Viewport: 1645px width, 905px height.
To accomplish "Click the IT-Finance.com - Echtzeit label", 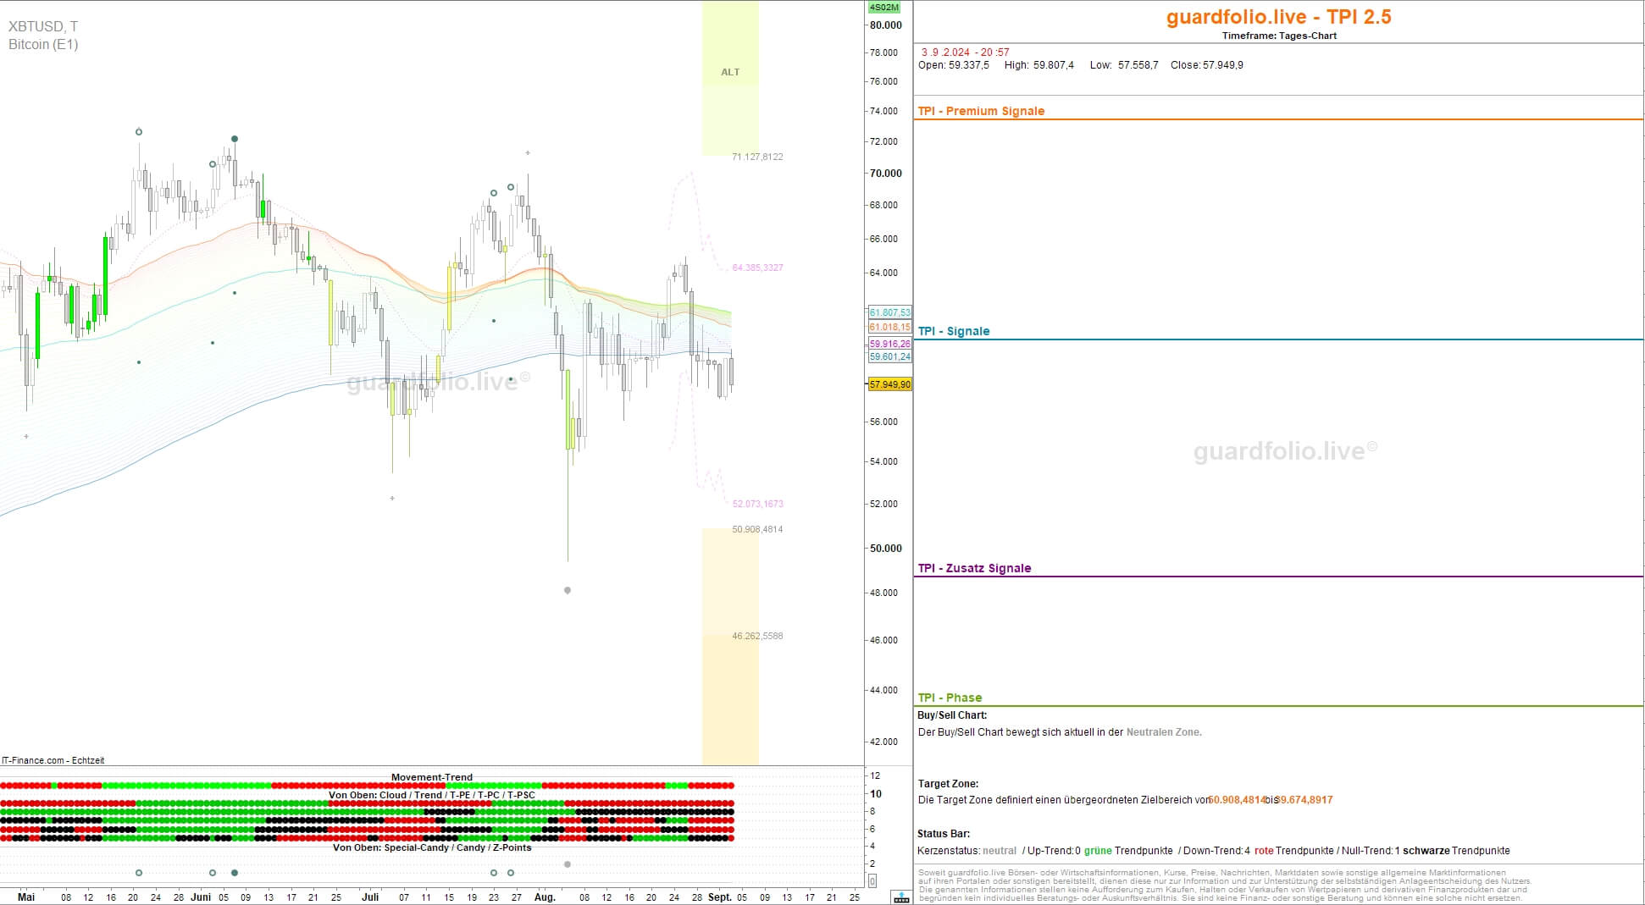I will [x=53, y=760].
